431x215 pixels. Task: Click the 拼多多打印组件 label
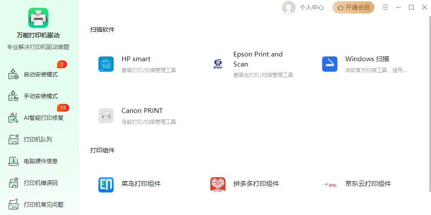pos(256,183)
